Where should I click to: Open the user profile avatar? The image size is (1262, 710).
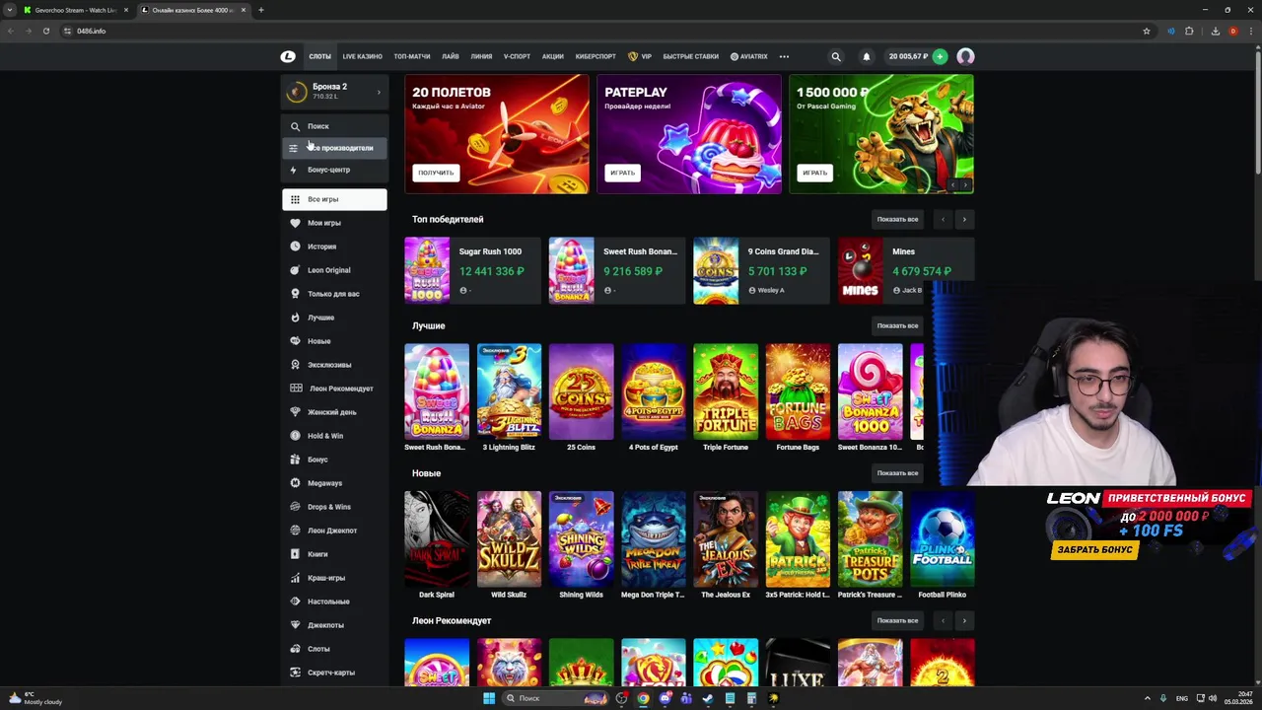point(965,56)
